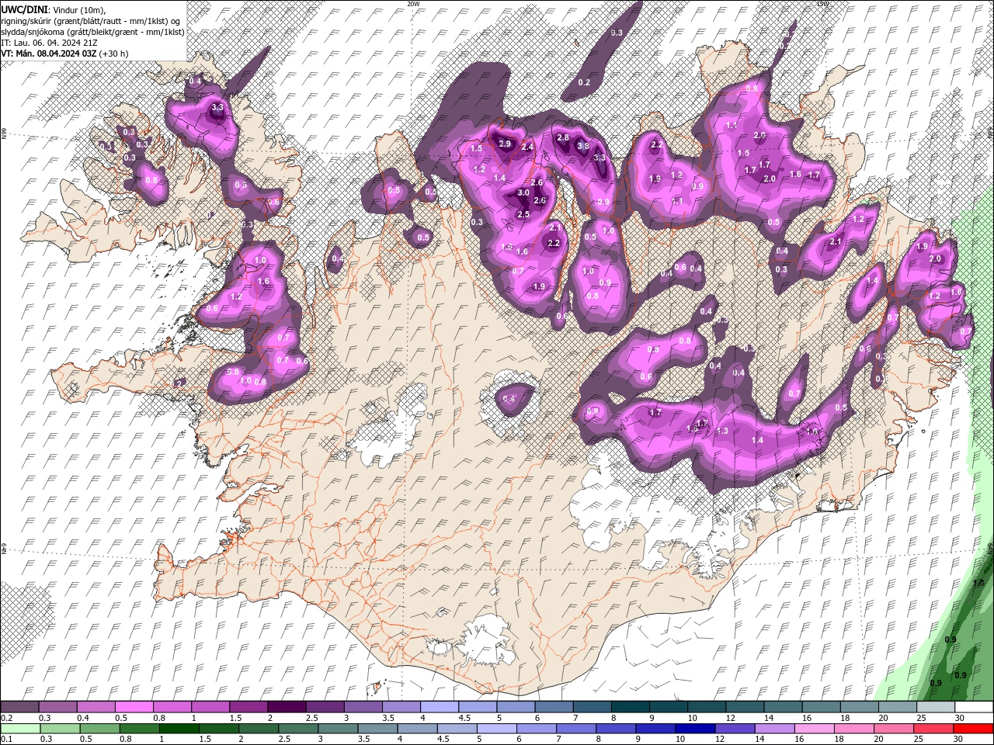Select upper legend swatch between 3 and 3.5
Screen dimensions: 994x745
tap(363, 706)
